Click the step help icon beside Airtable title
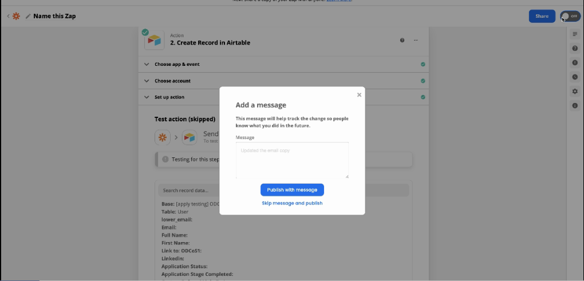The height and width of the screenshot is (281, 584). point(402,40)
